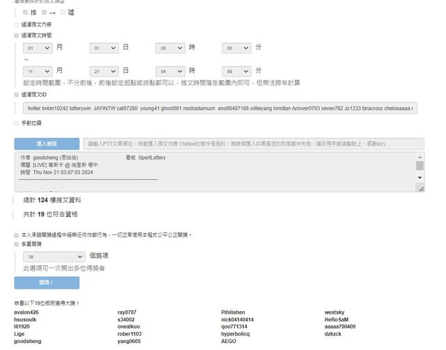Click the filtered ID list text field
This screenshot has width=446, height=350.
coord(220,109)
